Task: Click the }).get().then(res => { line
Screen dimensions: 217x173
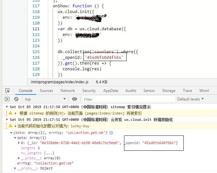Action: pyautogui.click(x=84, y=63)
